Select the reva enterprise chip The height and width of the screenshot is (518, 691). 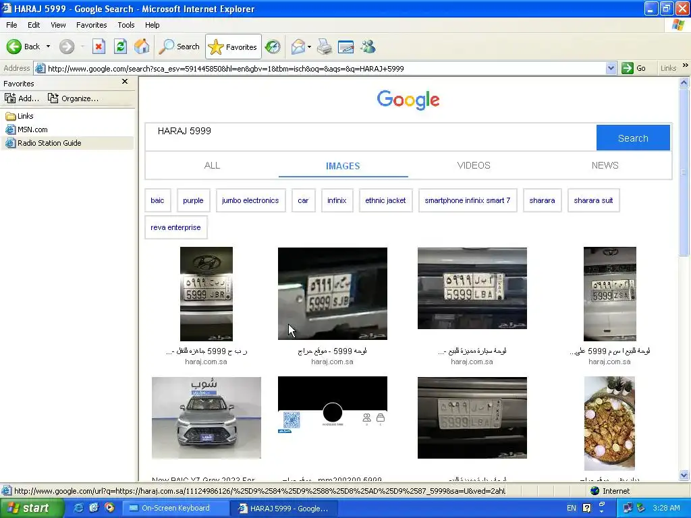click(x=176, y=227)
